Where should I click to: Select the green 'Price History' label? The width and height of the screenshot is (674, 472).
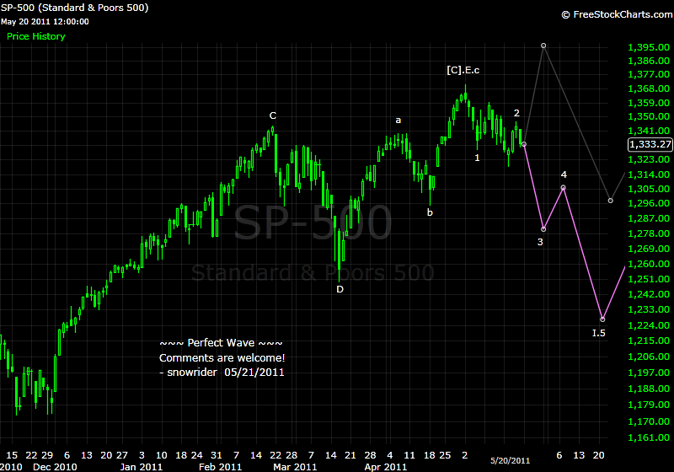point(36,36)
